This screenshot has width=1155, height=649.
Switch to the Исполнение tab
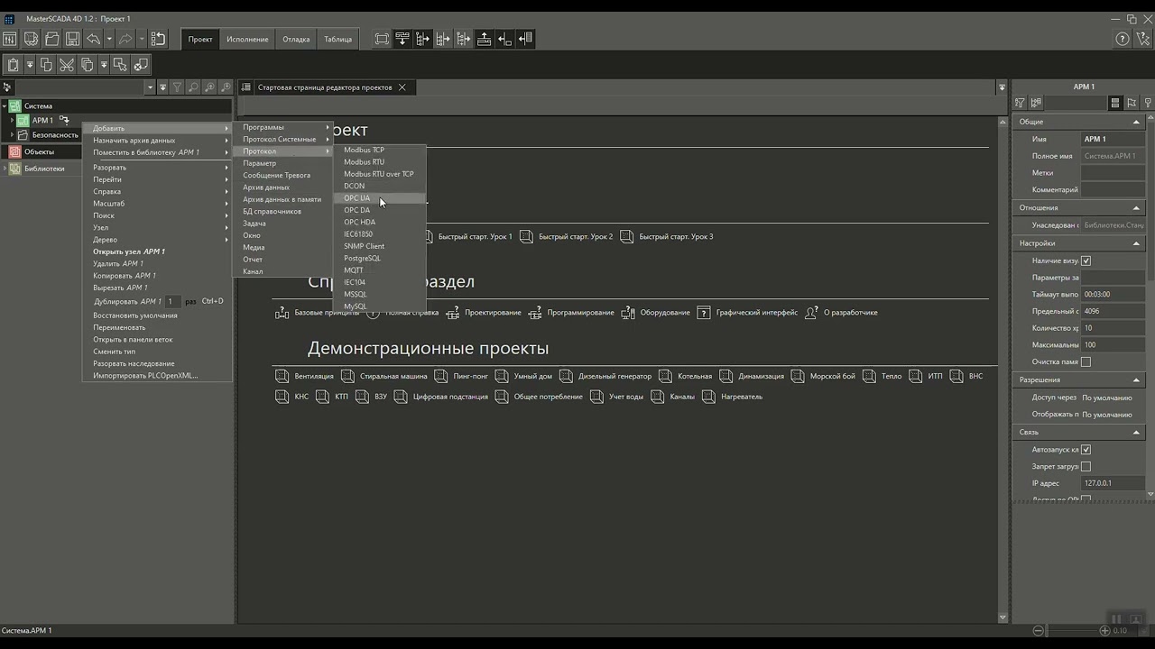click(x=247, y=39)
